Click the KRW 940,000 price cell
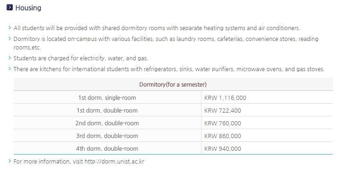Viewport: 346px width, 173px height. [267, 148]
